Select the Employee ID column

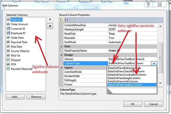click(18, 33)
